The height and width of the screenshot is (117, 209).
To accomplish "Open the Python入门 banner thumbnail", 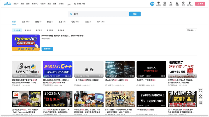I will [26, 43].
